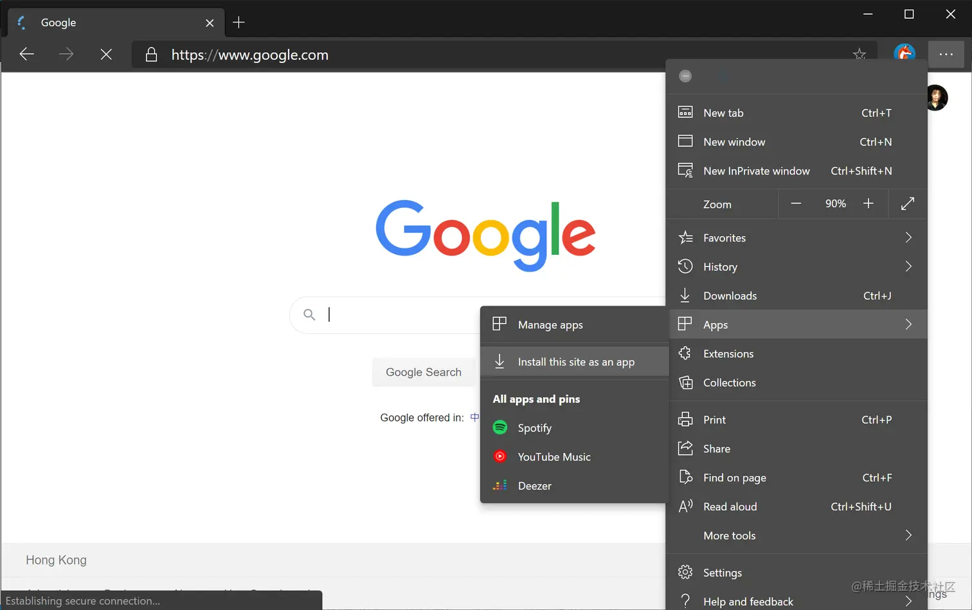Click the Manage apps icon

[500, 324]
